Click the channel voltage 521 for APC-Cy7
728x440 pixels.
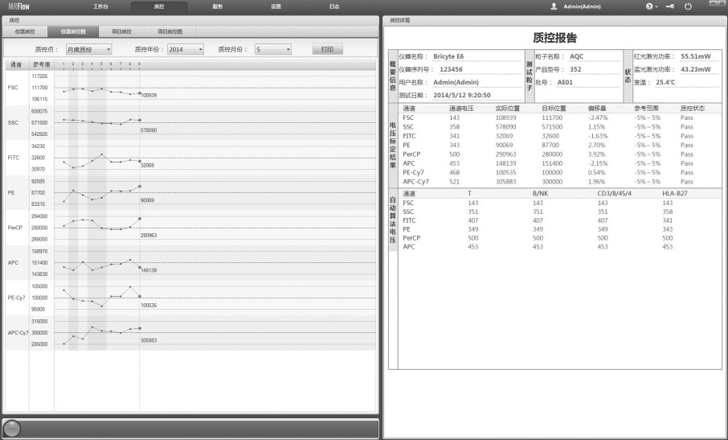[454, 182]
